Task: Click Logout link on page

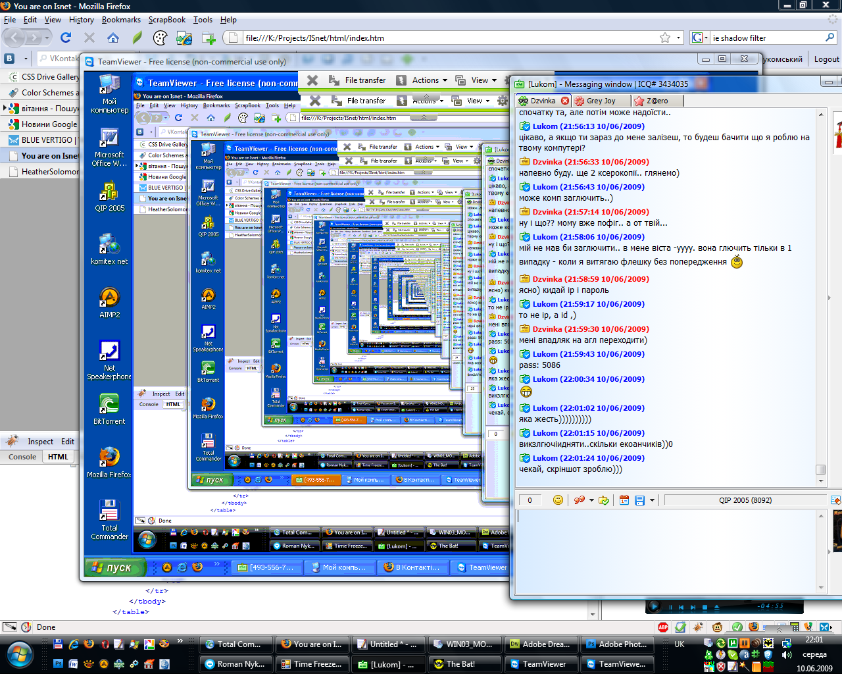Action: pyautogui.click(x=826, y=59)
